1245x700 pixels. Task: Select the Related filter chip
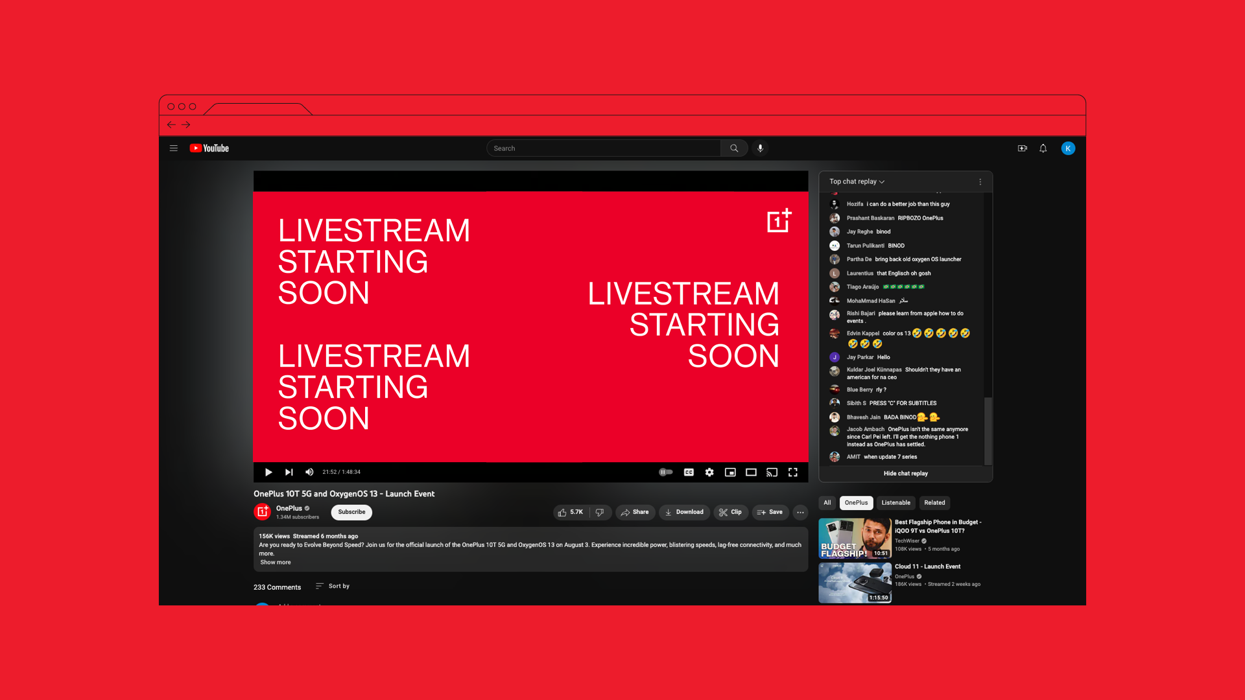pyautogui.click(x=934, y=503)
